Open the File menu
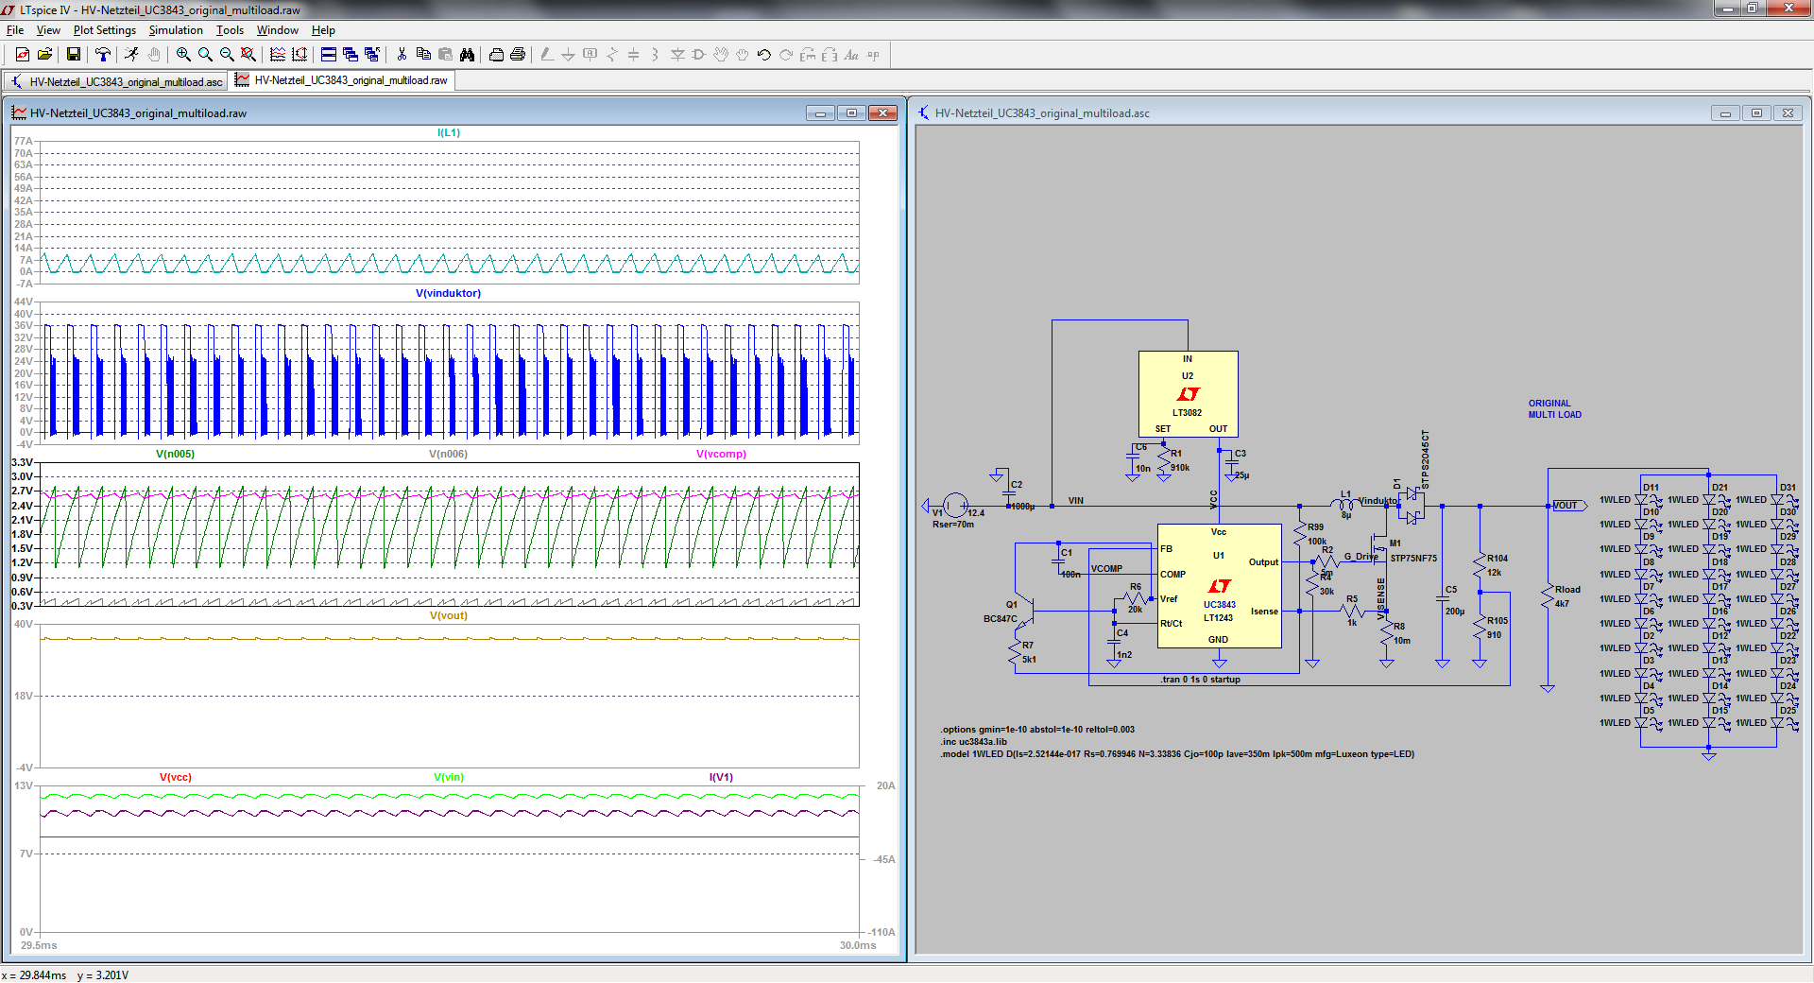Image resolution: width=1814 pixels, height=983 pixels. [x=15, y=30]
